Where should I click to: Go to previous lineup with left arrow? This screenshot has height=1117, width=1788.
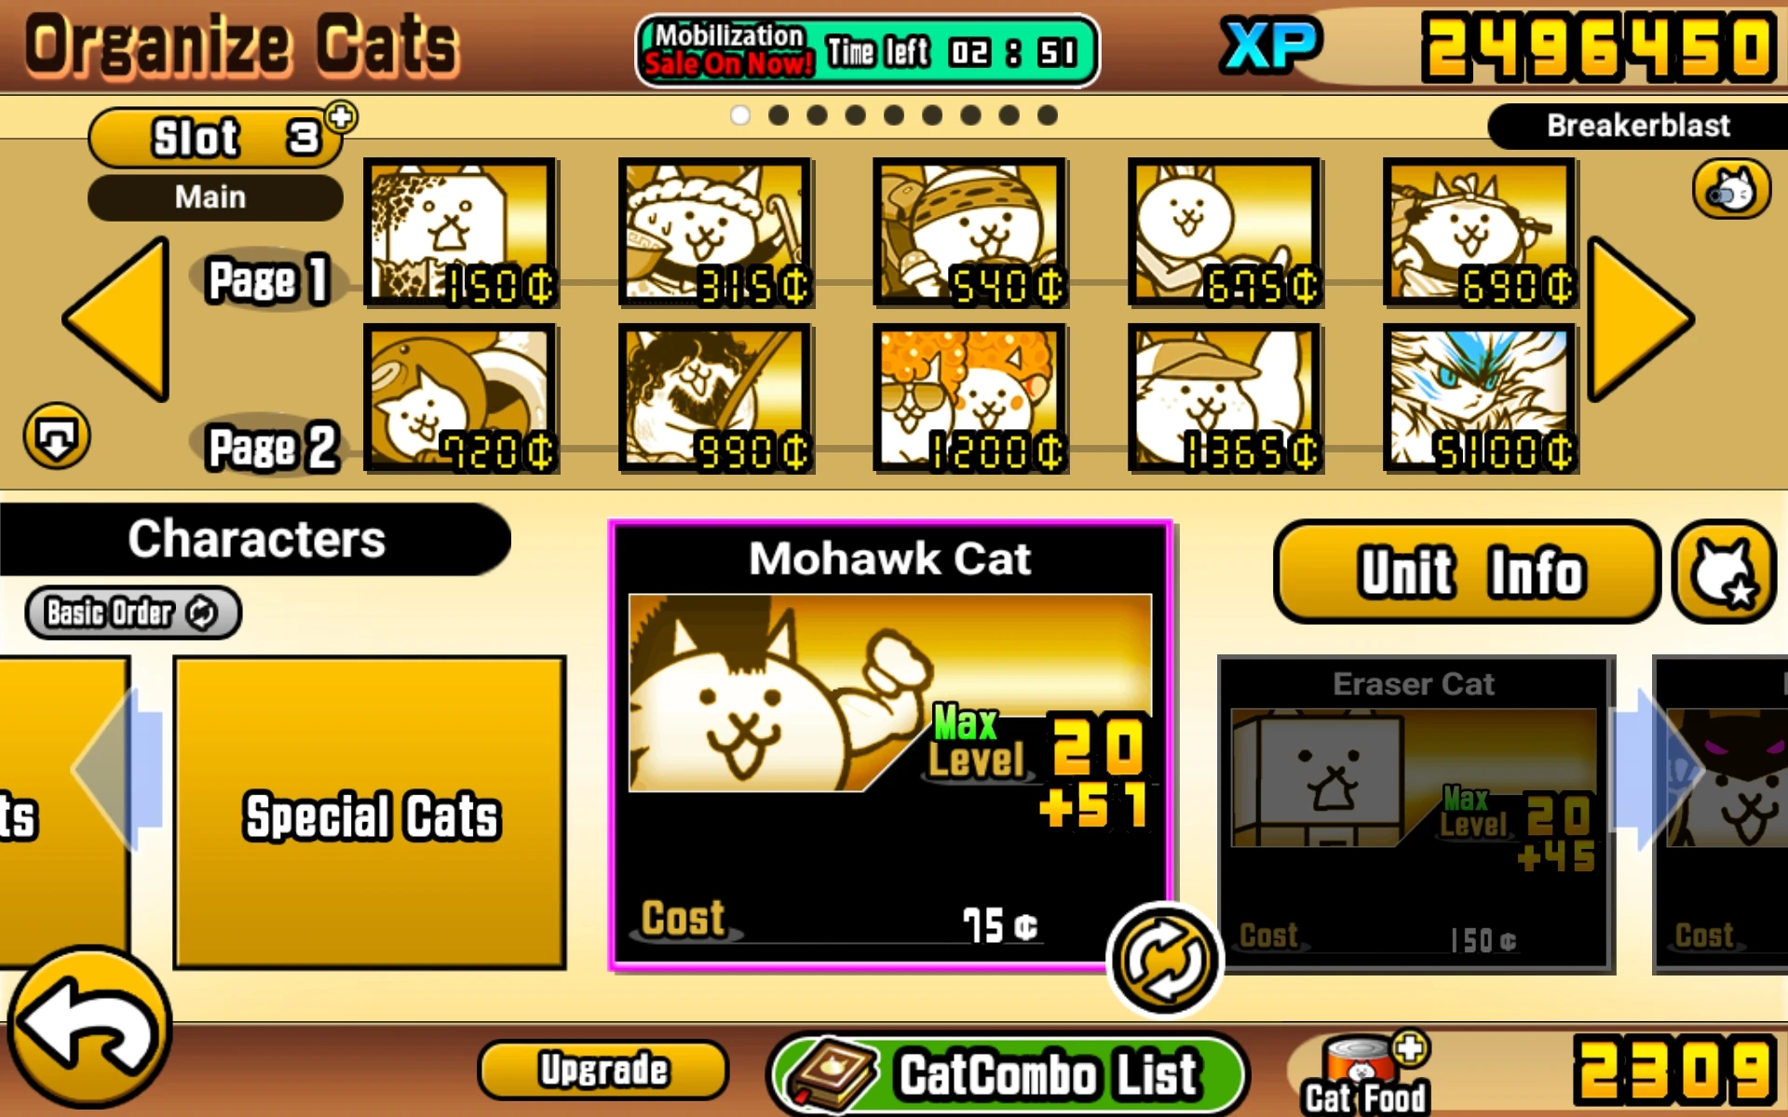coord(116,319)
